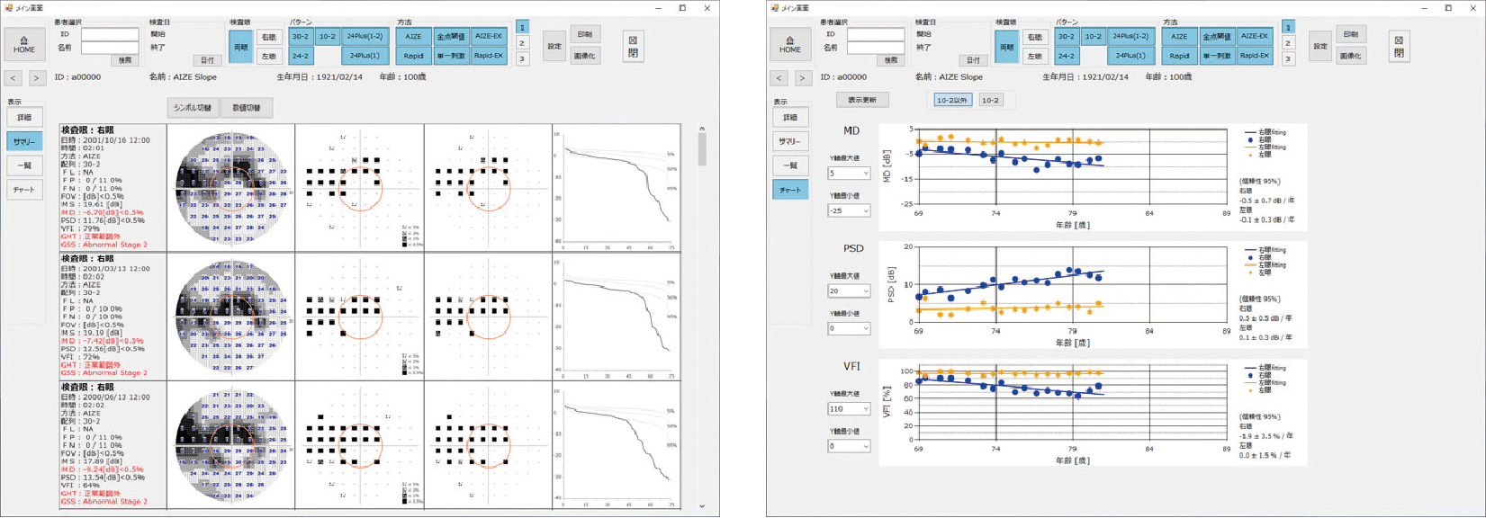Viewport: 1486px width, 518px height.
Task: Click 検索 search button in left window
Action: click(x=125, y=60)
